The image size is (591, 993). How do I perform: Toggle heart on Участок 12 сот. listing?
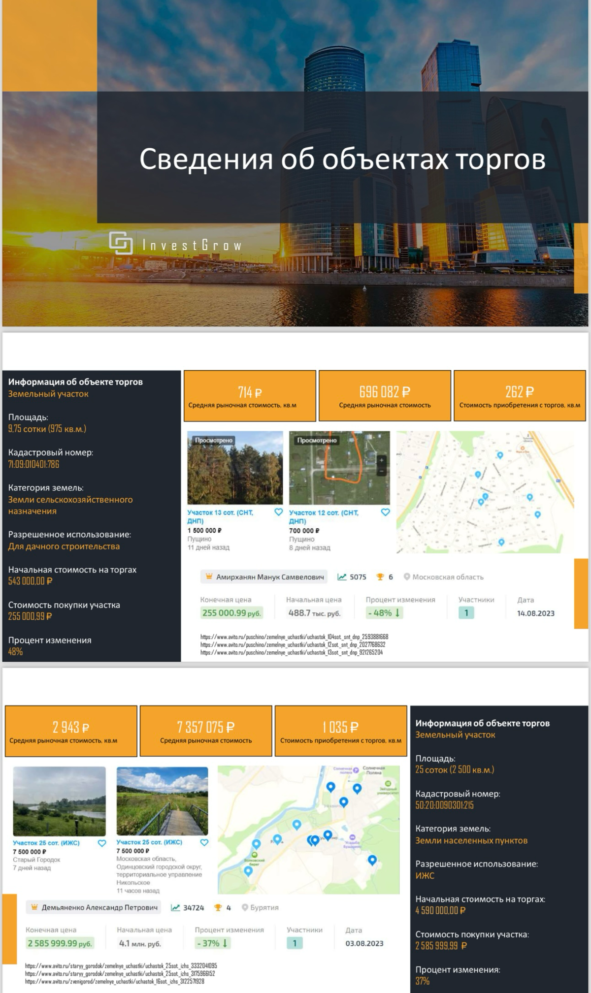pos(385,512)
